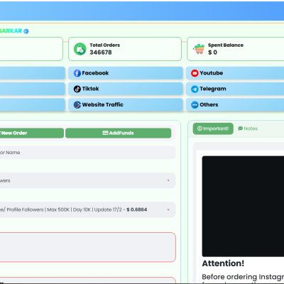Click the Tiktok logo icon
The image size is (284, 284).
click(x=77, y=89)
